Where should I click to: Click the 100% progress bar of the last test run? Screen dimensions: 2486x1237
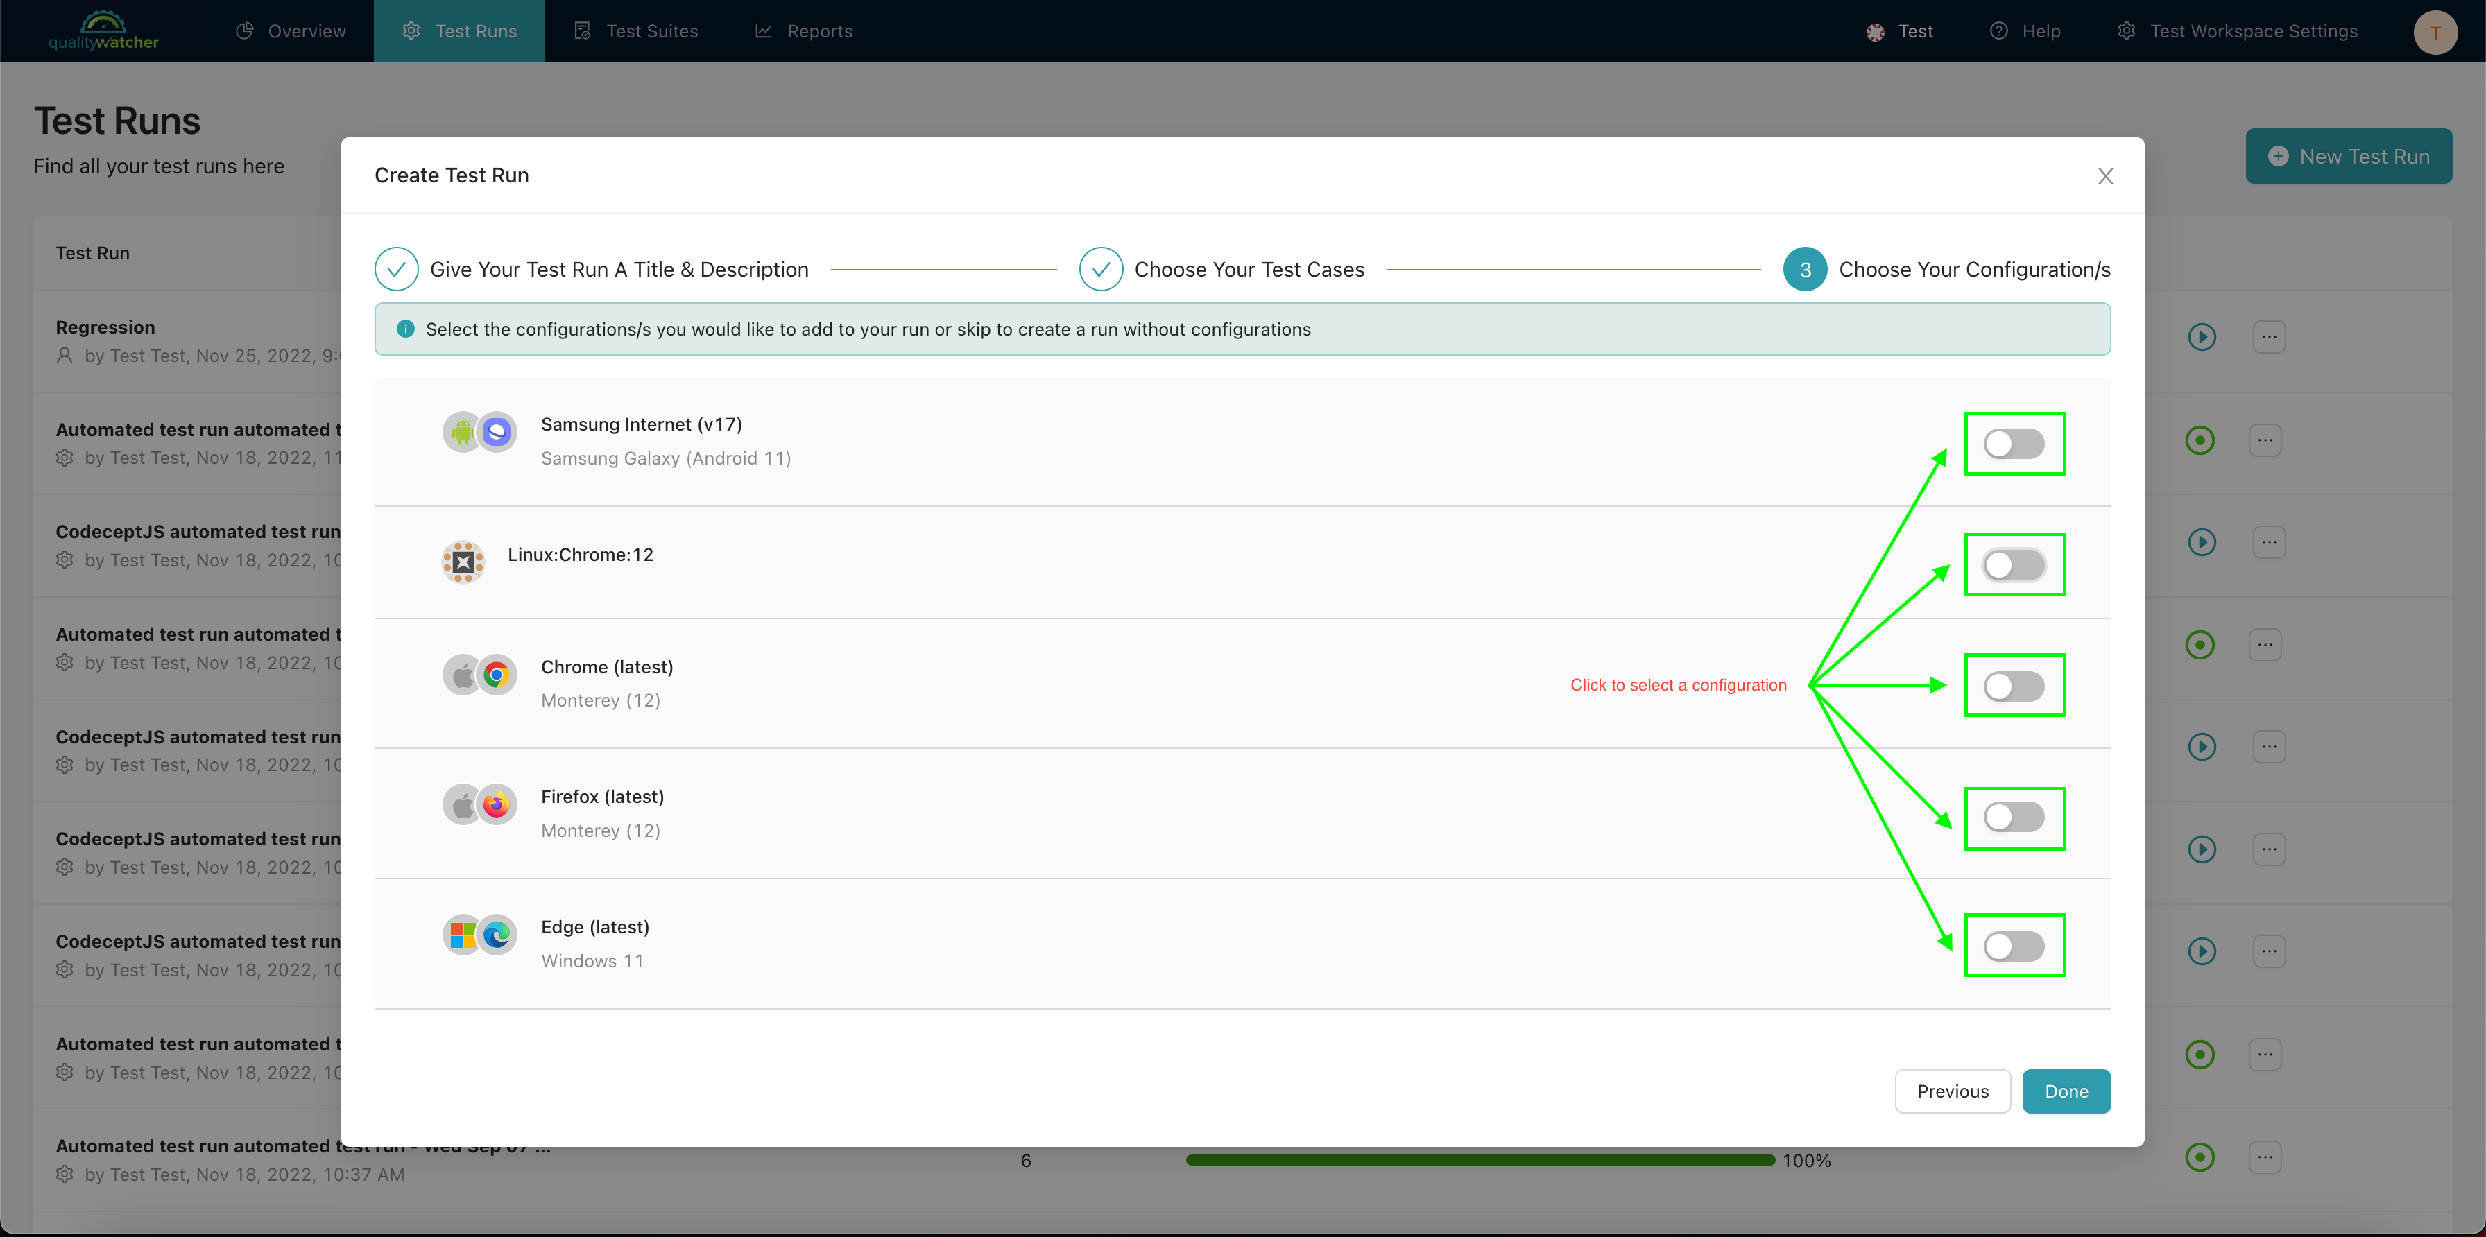1480,1160
